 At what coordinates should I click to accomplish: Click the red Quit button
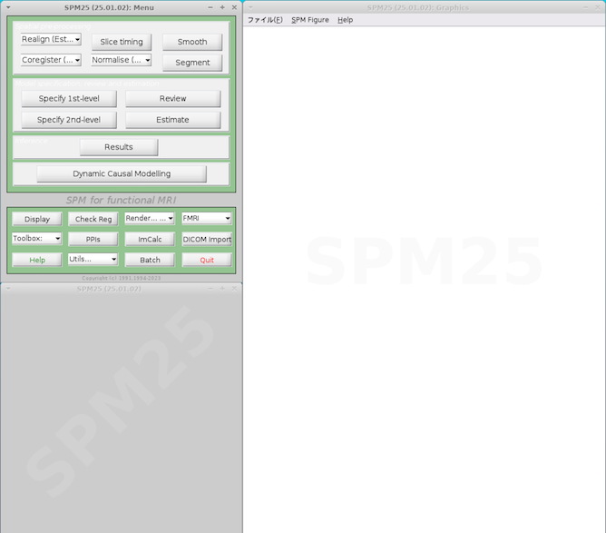[207, 260]
